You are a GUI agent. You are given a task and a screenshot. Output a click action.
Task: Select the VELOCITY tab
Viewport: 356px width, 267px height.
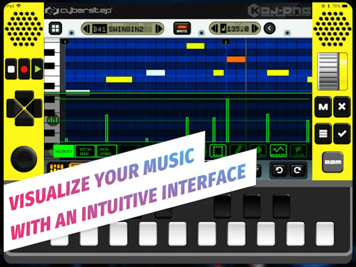(x=64, y=151)
